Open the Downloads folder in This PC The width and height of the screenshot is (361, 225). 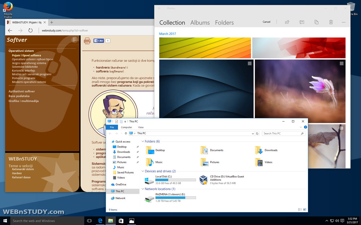[x=266, y=150]
